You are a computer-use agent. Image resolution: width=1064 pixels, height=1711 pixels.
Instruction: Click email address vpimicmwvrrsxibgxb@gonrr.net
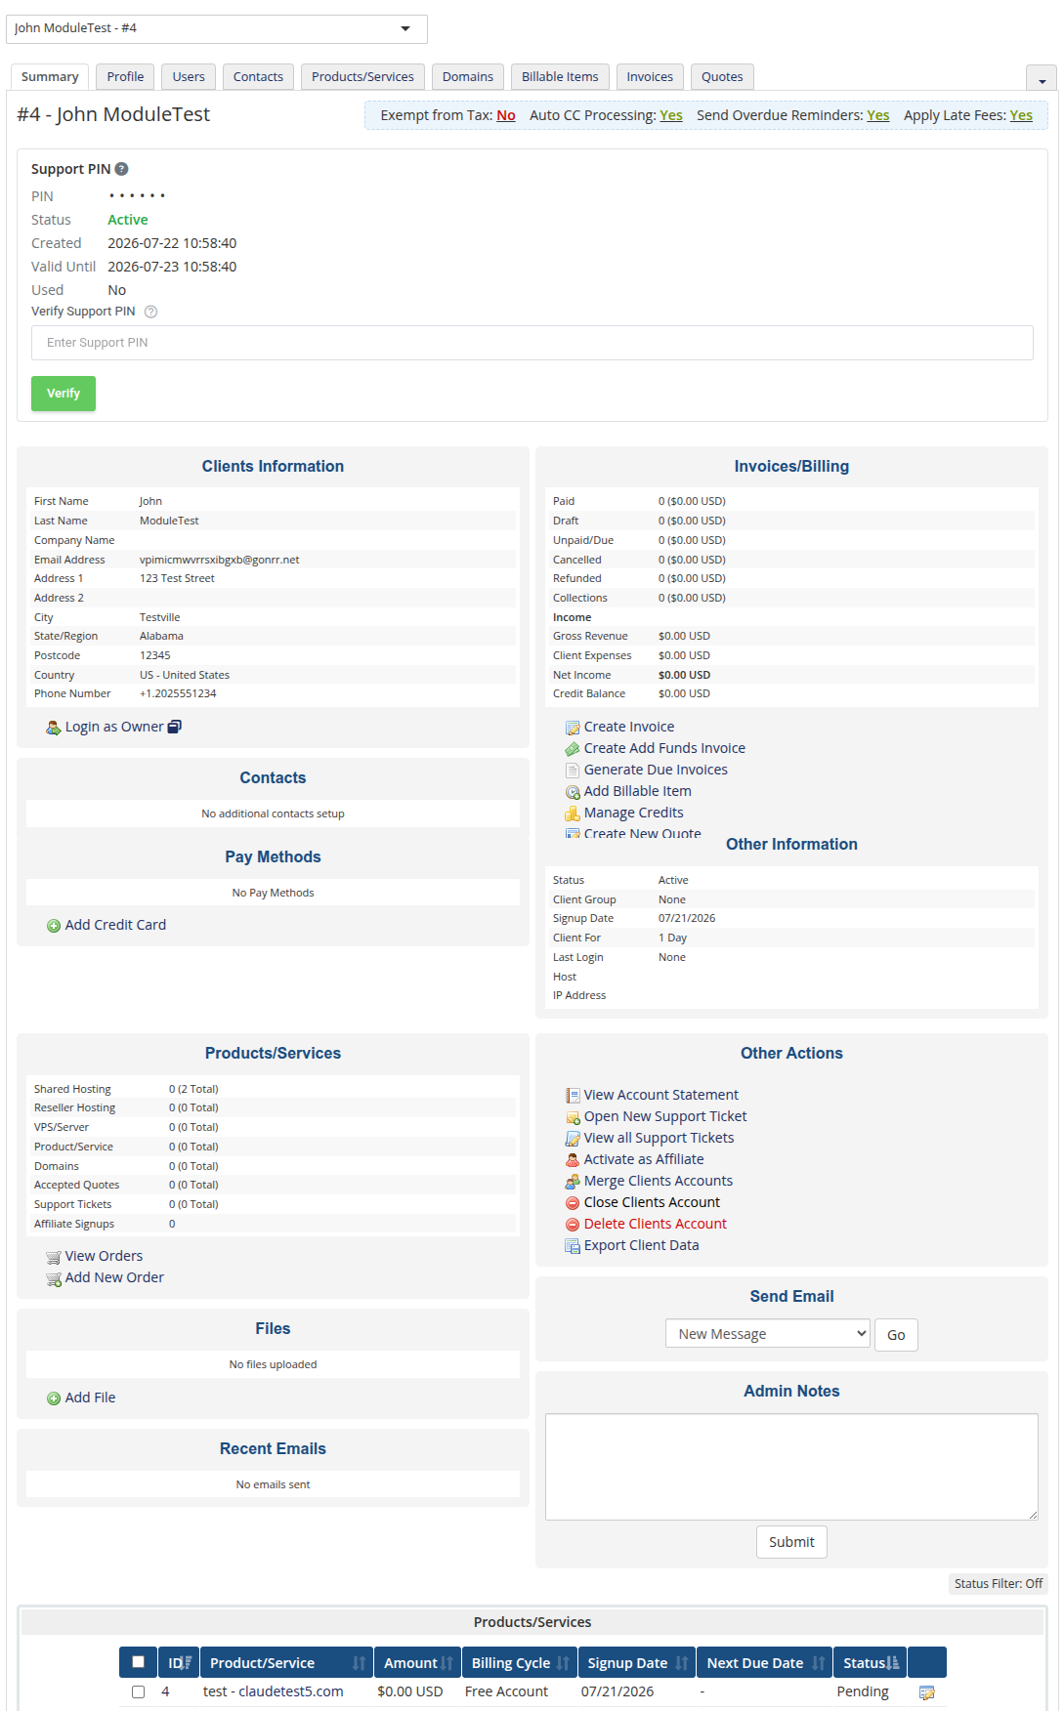pyautogui.click(x=220, y=560)
